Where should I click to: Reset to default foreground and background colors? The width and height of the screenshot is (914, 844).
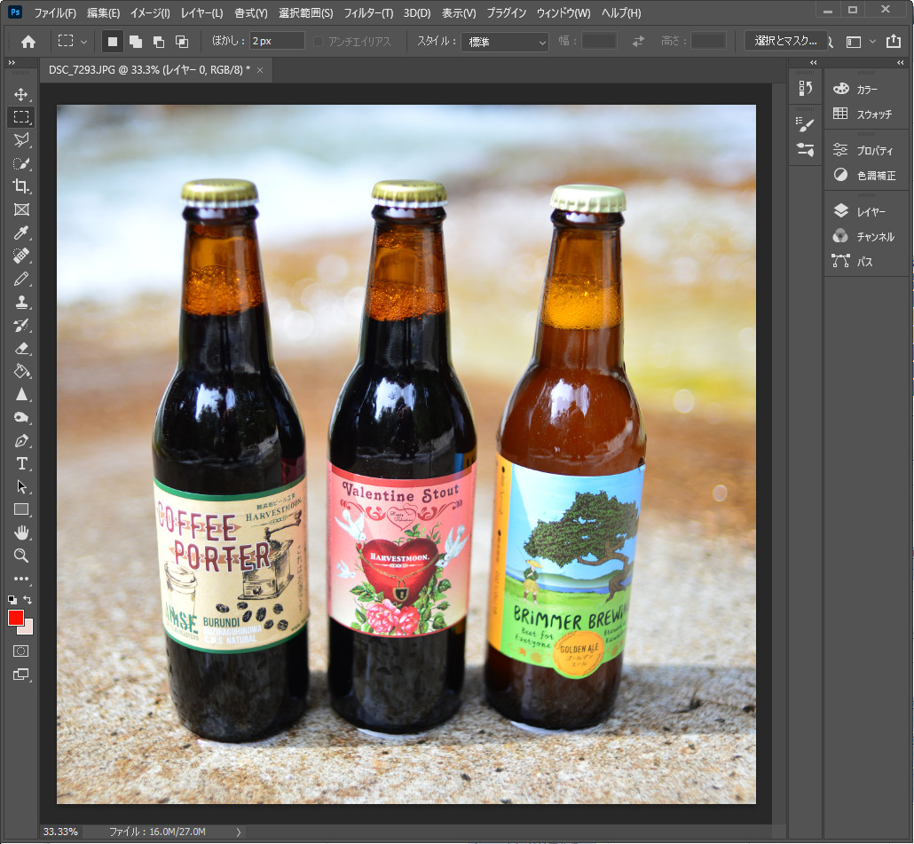point(12,599)
